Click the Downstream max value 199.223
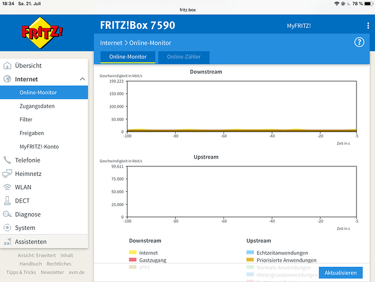The image size is (375, 282). [117, 81]
